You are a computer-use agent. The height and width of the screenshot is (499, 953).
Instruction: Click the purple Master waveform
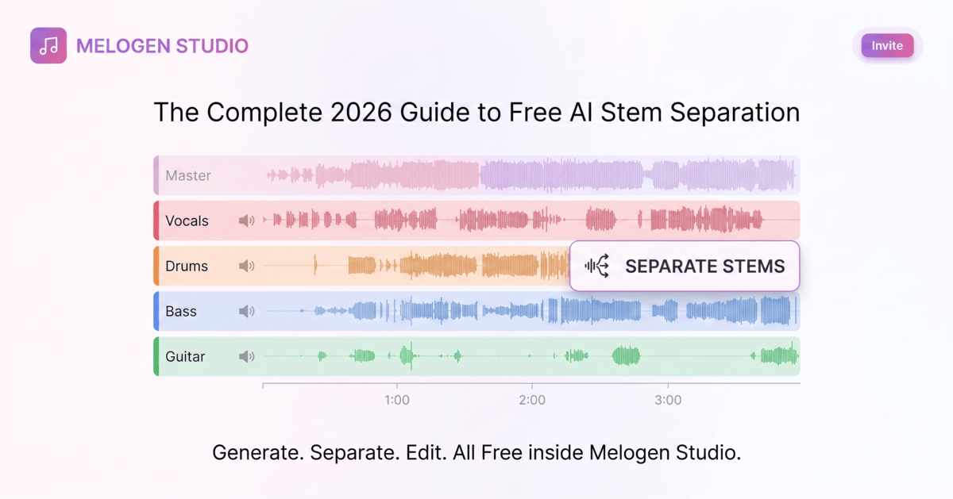point(530,175)
